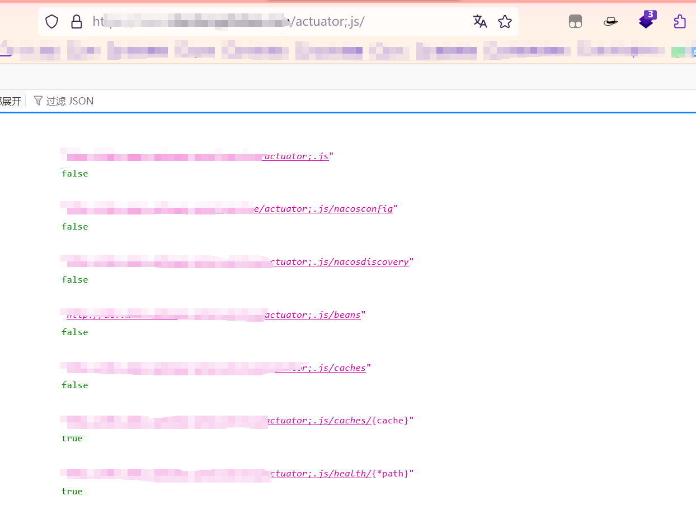Open the first link ending in actuator;.js
This screenshot has height=515, width=696.
click(297, 156)
